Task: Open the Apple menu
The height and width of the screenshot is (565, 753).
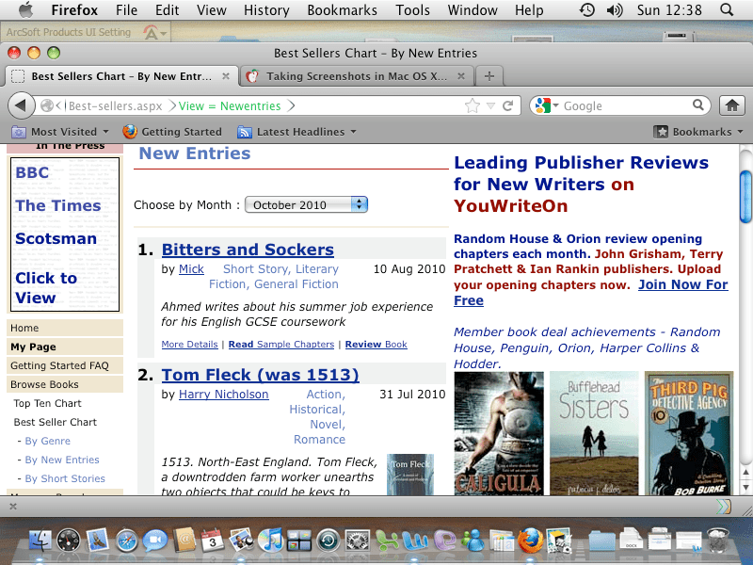Action: 26,9
